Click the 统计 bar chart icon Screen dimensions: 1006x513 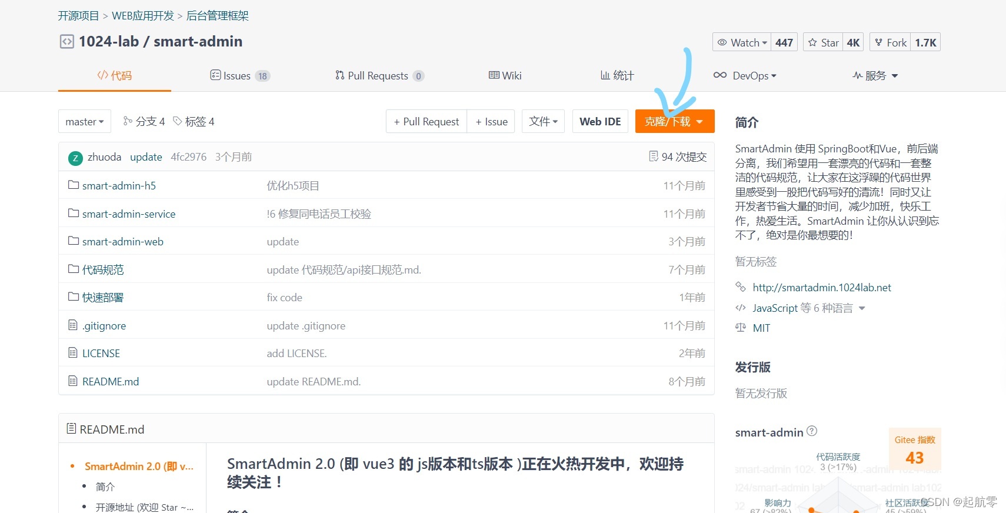pyautogui.click(x=605, y=75)
